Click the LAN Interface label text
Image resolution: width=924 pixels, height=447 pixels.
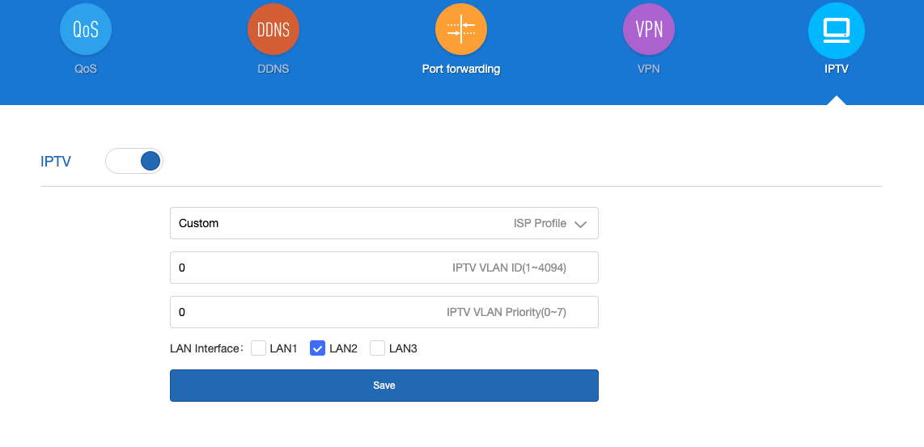[207, 348]
